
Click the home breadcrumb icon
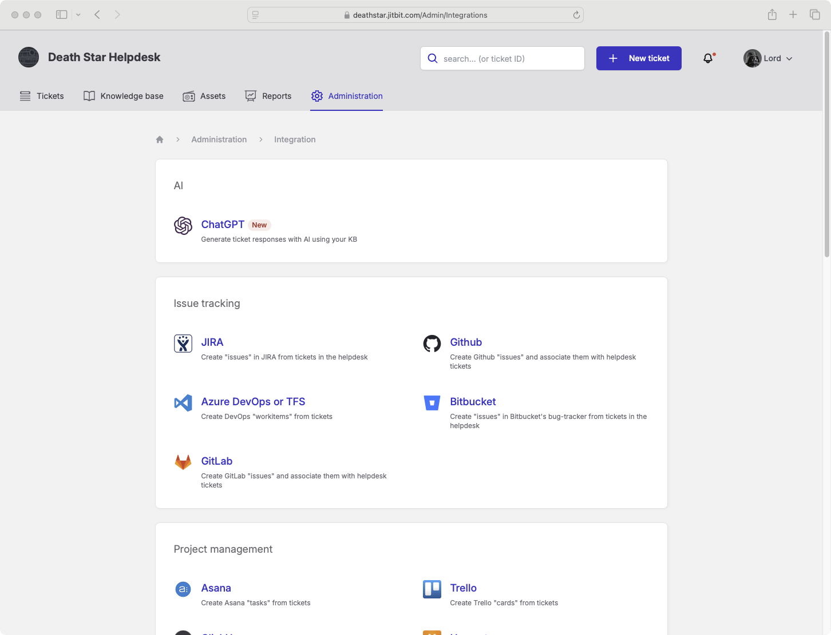(160, 139)
